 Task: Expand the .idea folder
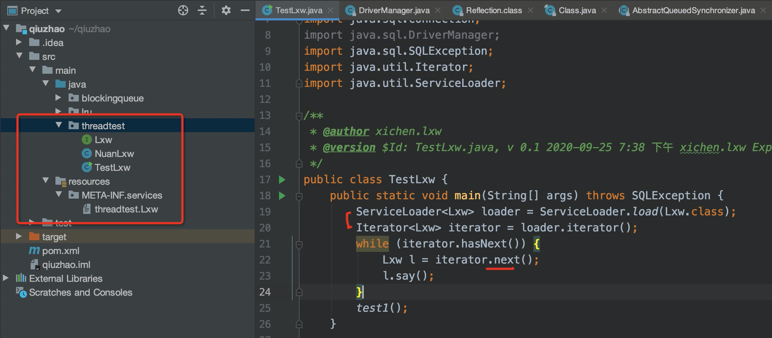tap(19, 42)
